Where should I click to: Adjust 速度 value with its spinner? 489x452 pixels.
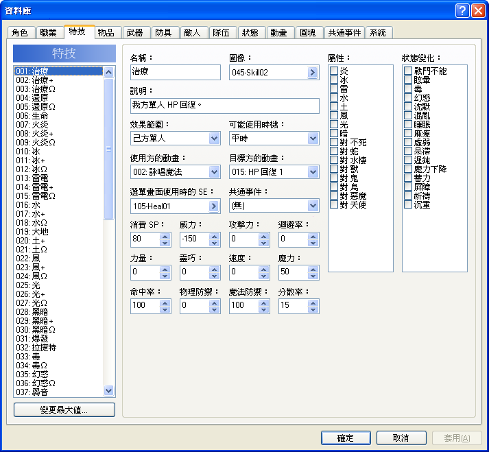(x=263, y=272)
